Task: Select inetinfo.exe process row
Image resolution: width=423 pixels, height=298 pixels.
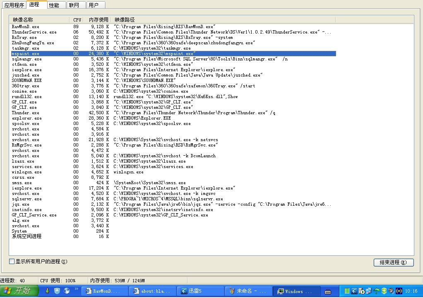Action: pyautogui.click(x=173, y=209)
